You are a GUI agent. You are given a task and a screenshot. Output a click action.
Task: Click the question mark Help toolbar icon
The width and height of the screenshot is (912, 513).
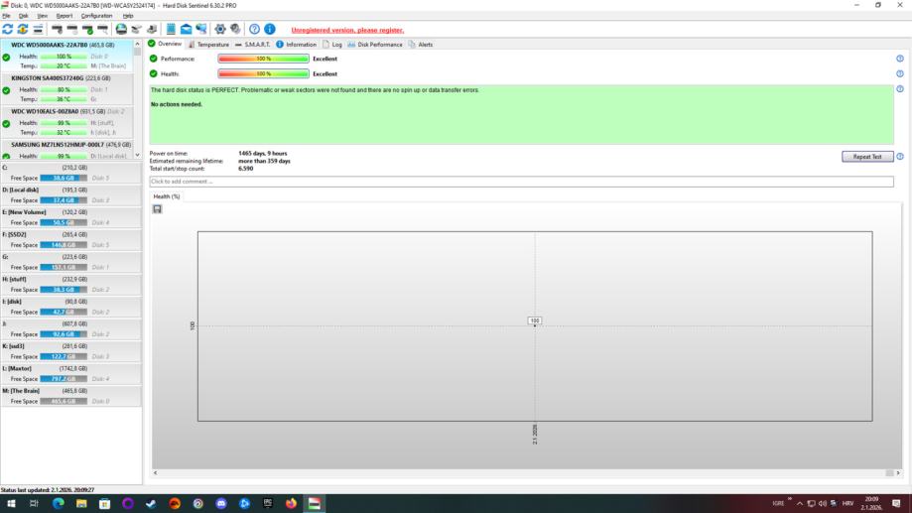pyautogui.click(x=255, y=29)
